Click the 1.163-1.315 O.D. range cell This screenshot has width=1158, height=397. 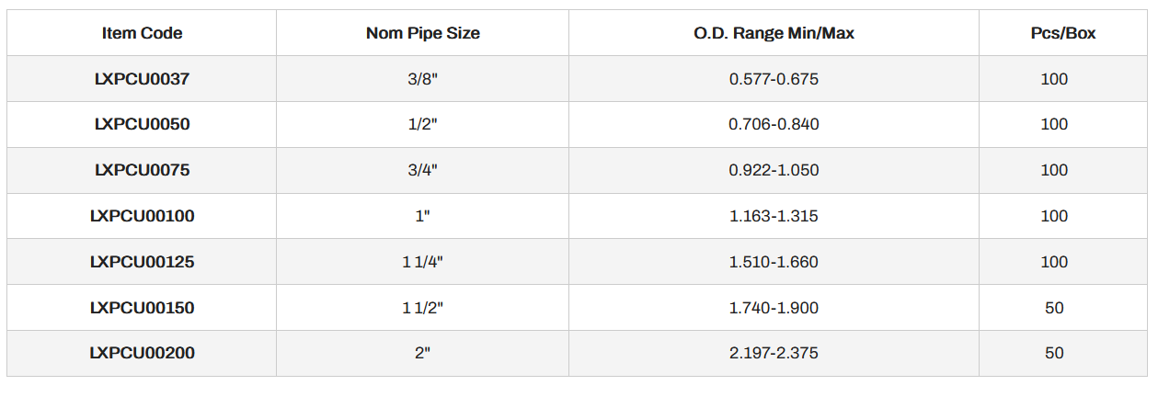click(x=774, y=216)
